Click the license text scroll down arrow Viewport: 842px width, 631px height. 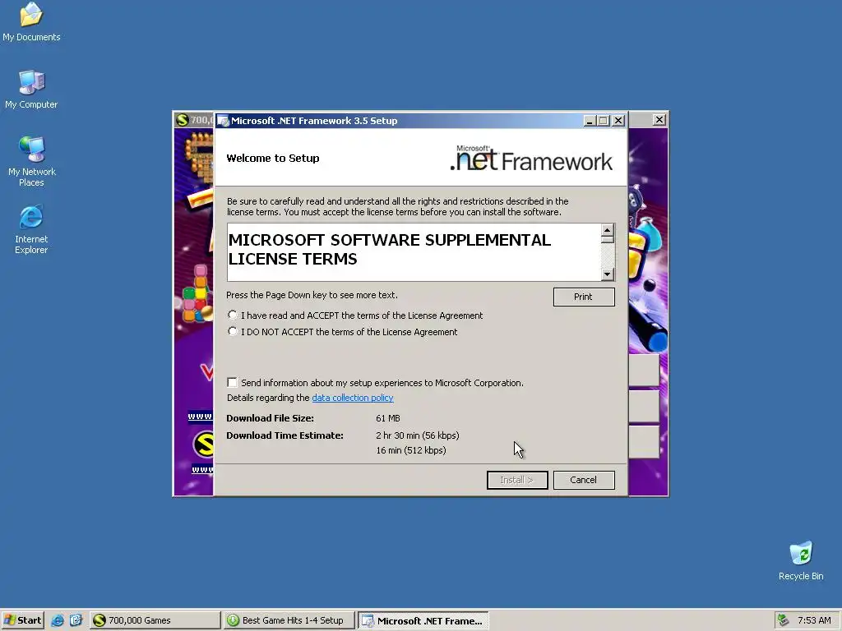pyautogui.click(x=608, y=274)
